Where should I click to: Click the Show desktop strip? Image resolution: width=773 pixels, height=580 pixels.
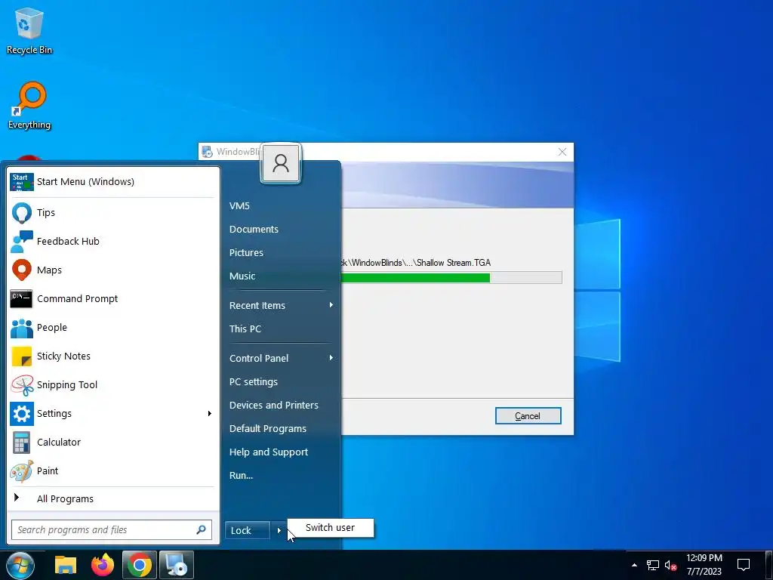point(771,565)
